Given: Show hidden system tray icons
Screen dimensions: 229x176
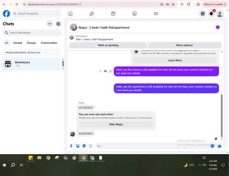Looking at the screenshot, I should [200, 165].
